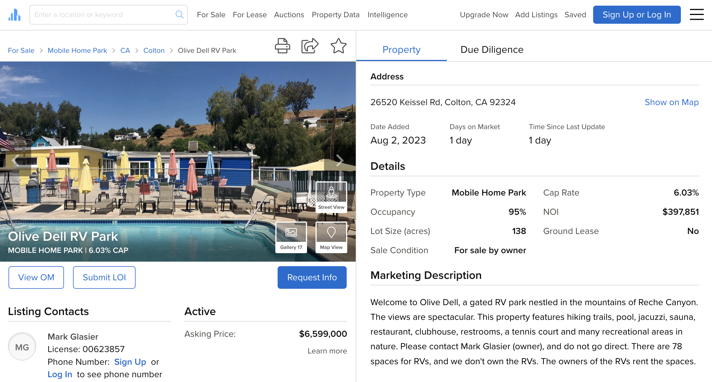Click the site logo icon
This screenshot has height=382, width=712.
[x=14, y=14]
